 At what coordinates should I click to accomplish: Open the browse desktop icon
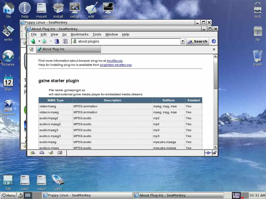click(x=8, y=58)
